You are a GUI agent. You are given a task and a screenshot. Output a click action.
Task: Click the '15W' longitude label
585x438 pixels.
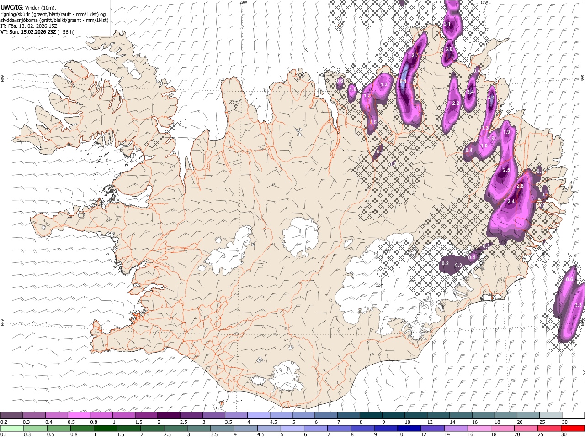coord(484,2)
